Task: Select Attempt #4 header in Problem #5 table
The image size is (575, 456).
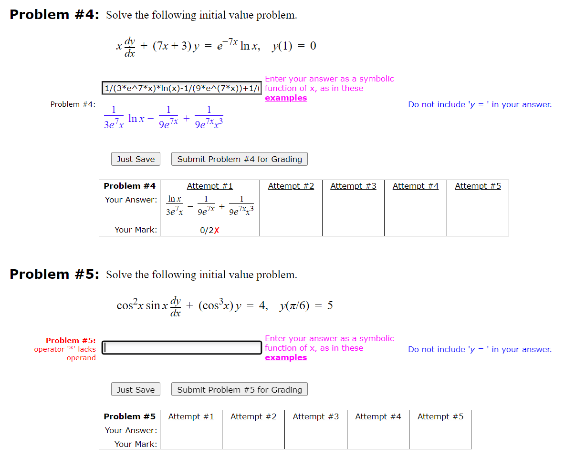Action: coord(378,416)
